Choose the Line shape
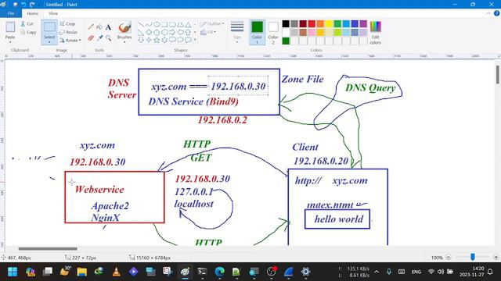The image size is (501, 281). coord(141,24)
